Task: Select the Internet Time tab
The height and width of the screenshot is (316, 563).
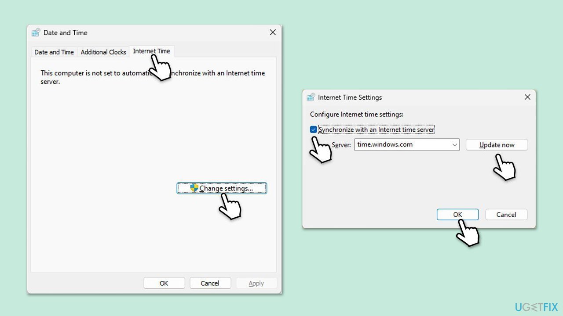Action: tap(151, 51)
